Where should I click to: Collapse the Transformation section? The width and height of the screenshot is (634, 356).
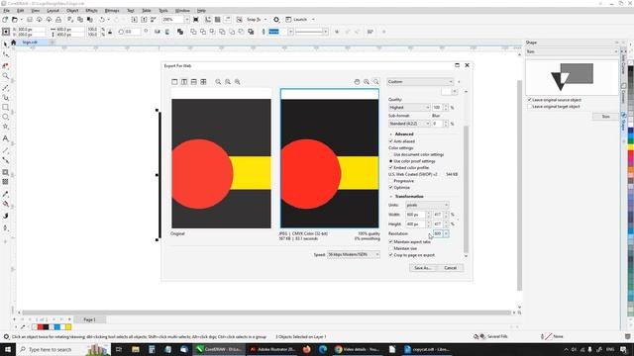coord(391,197)
